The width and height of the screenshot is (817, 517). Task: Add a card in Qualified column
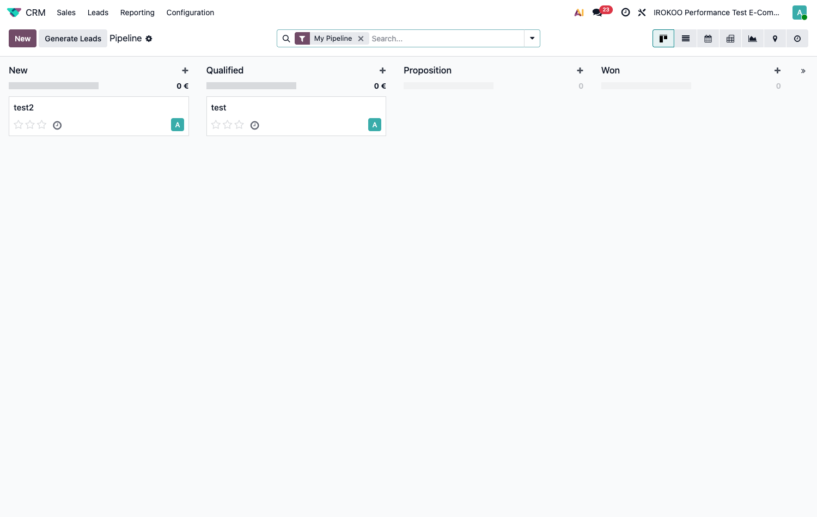[x=382, y=71]
